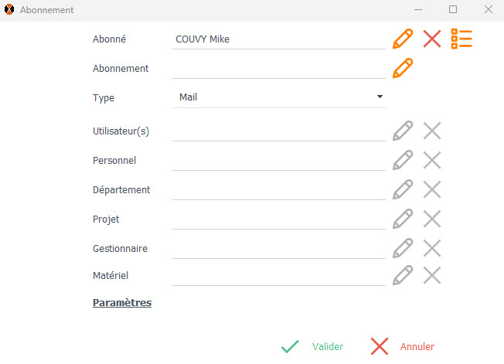
Task: Clear the Utilisateur(s) field with X icon
Action: [432, 131]
